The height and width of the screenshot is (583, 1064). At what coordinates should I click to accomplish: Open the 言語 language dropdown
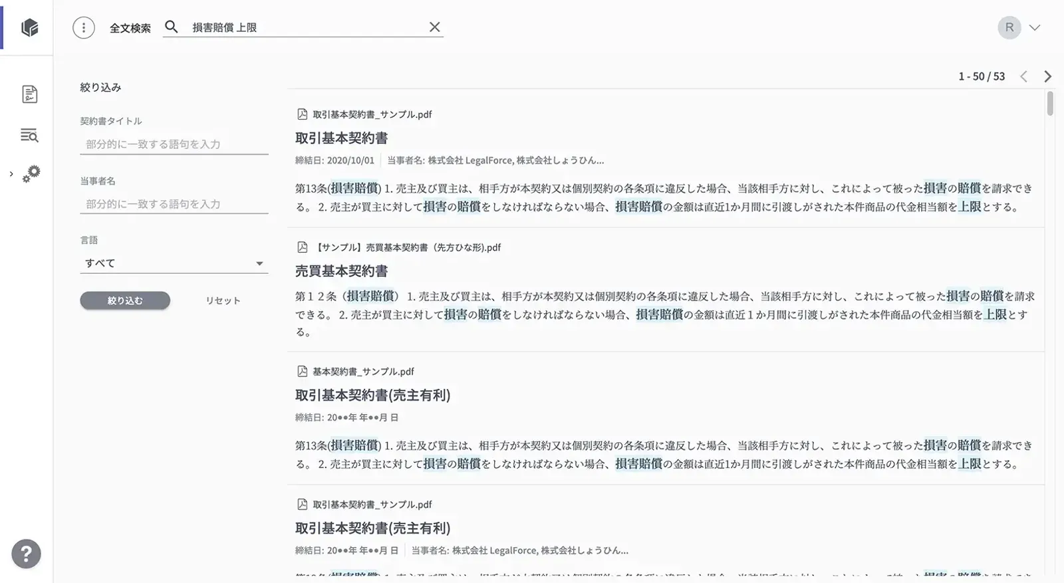coord(174,263)
